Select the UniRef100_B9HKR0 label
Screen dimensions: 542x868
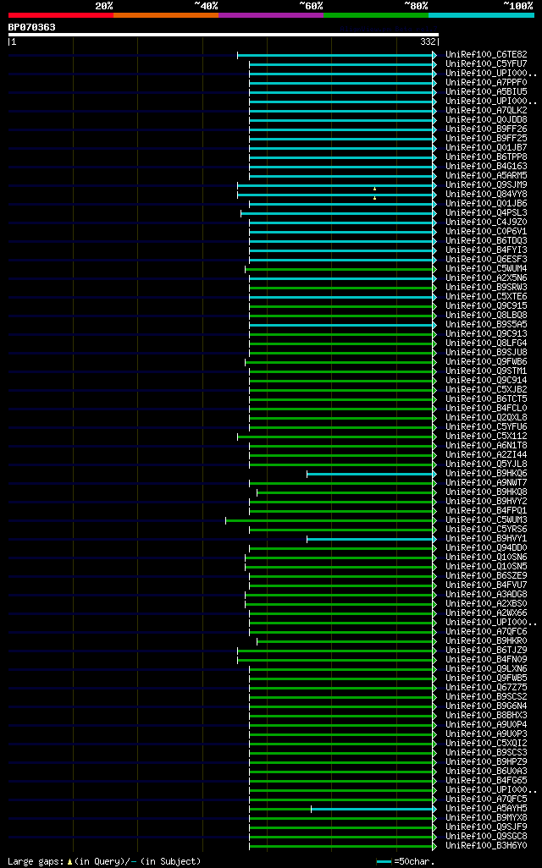487,641
